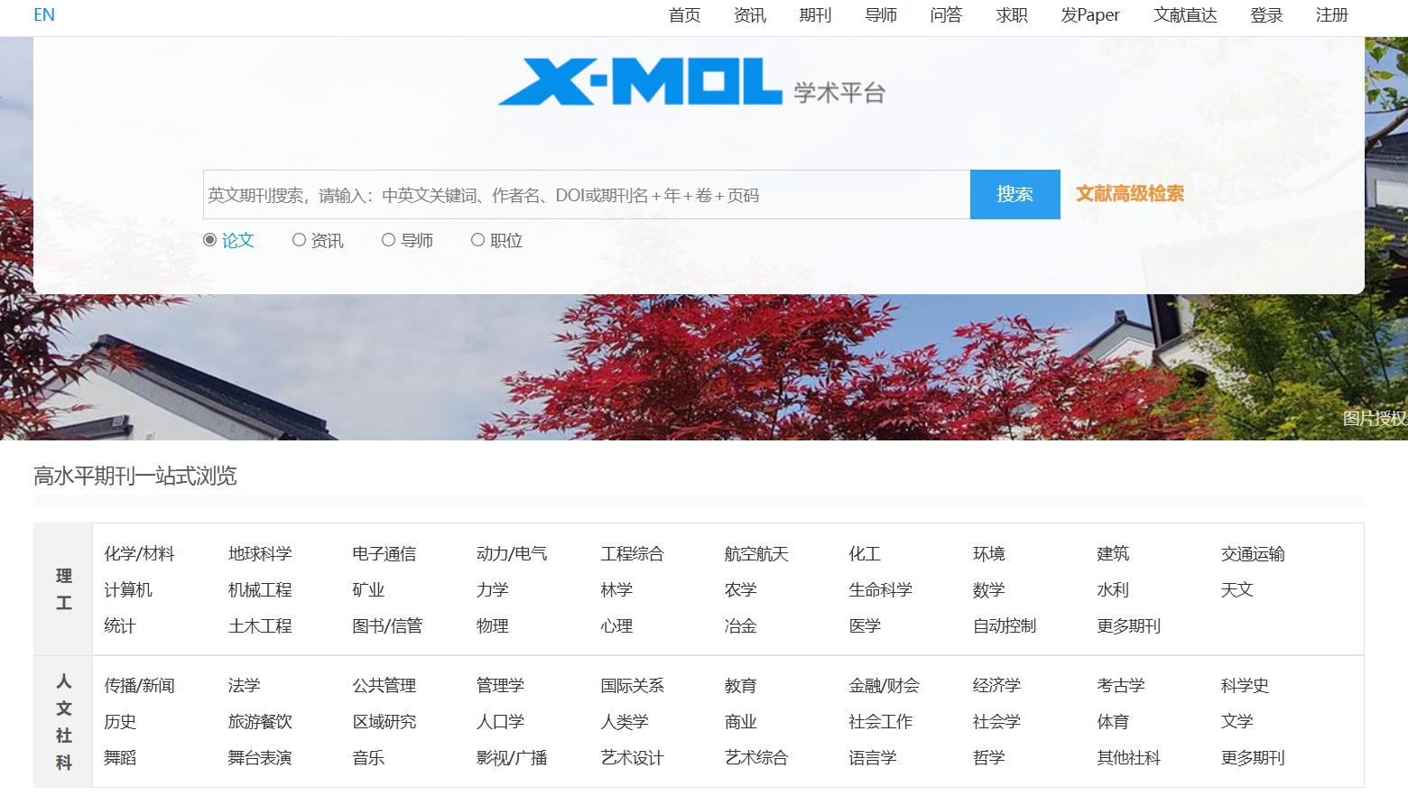
Task: Open the 物理 journal category
Action: [493, 626]
